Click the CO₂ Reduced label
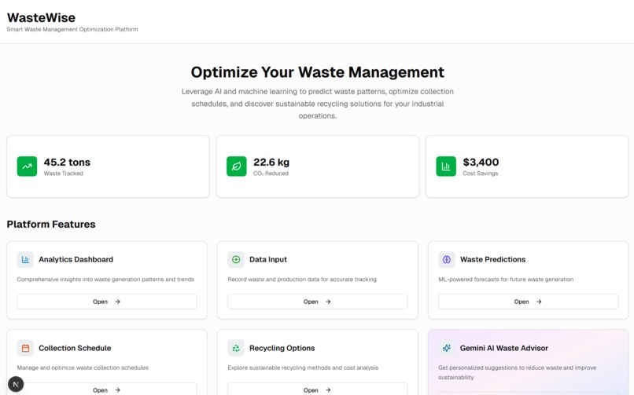Viewport: 634px width, 395px height. [271, 174]
